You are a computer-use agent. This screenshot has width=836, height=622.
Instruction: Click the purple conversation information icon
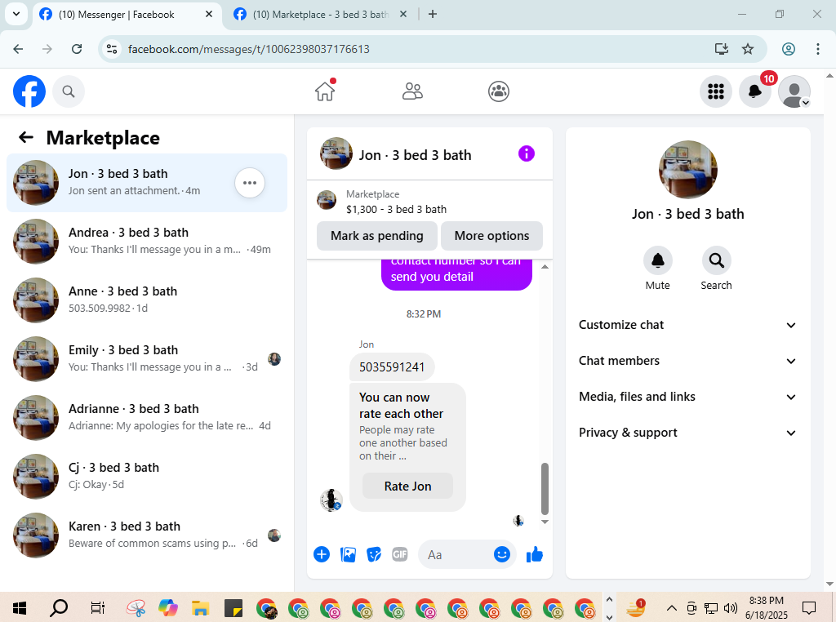527,154
